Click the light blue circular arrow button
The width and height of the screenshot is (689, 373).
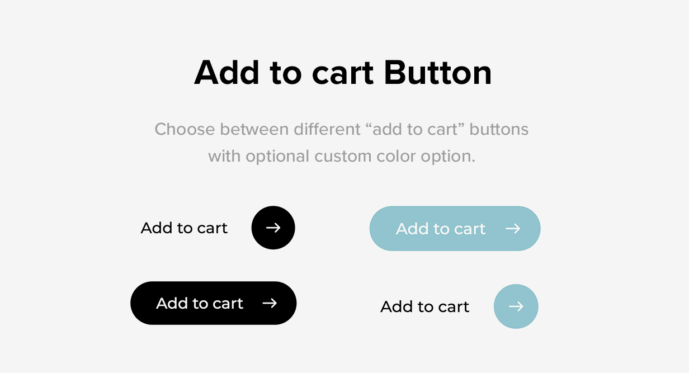[516, 306]
